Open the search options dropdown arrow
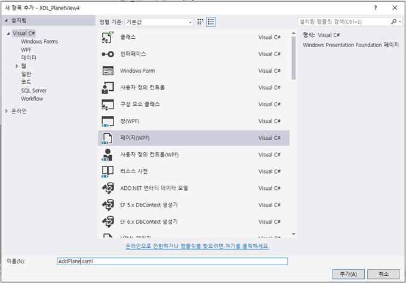 coord(400,21)
